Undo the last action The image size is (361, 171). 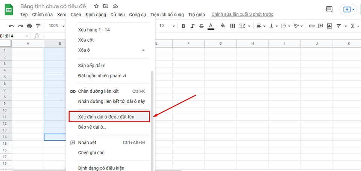tap(11, 26)
